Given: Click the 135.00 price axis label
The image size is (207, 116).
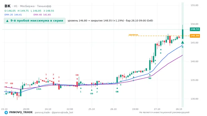Looking at the screenshot, I should [x=194, y=80].
